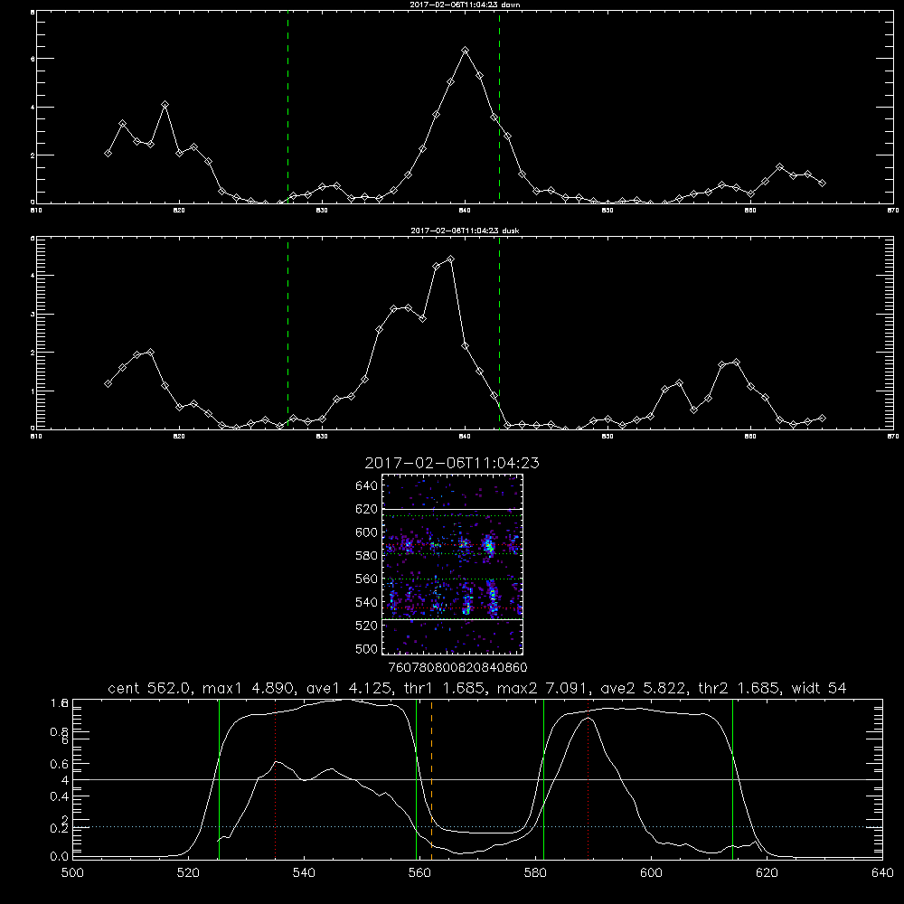The image size is (904, 904).
Task: Click 'cent 562.0' in the stats line
Action: [x=150, y=688]
